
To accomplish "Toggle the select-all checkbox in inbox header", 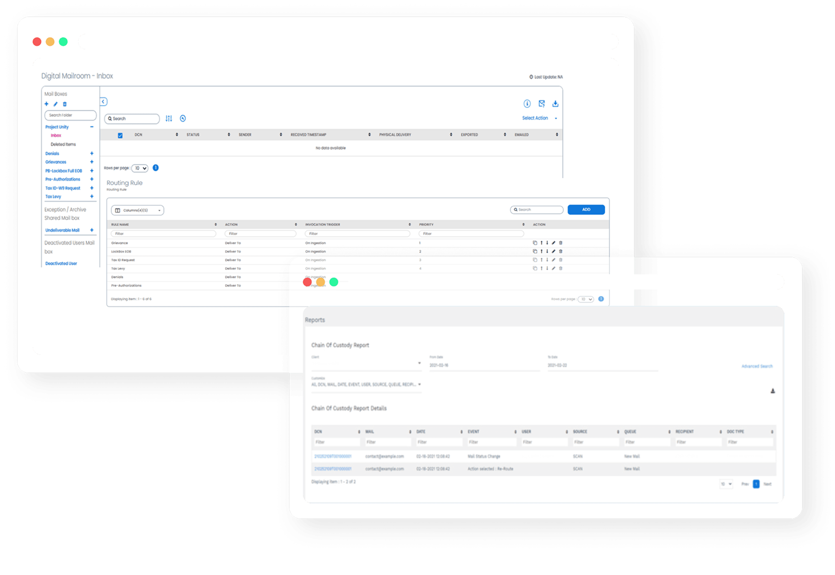I will coord(120,135).
